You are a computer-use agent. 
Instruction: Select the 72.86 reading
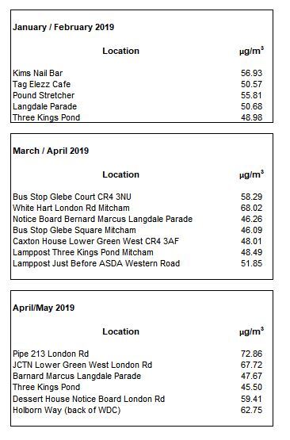point(252,354)
